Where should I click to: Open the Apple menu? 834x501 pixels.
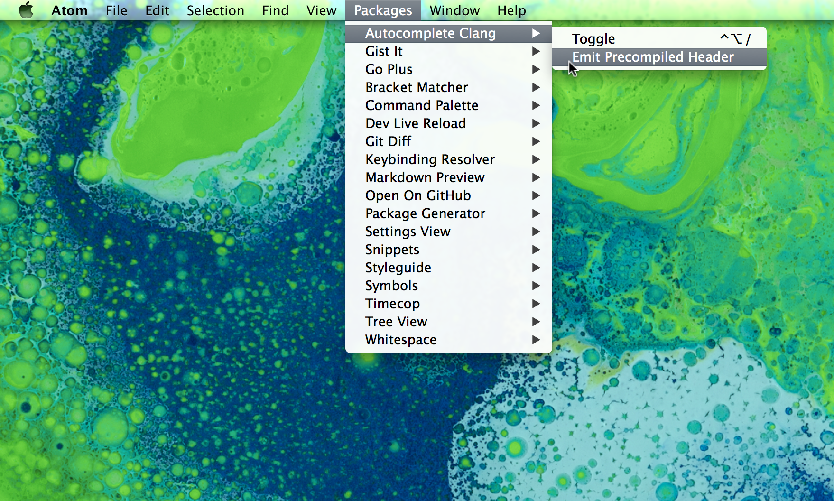click(26, 10)
